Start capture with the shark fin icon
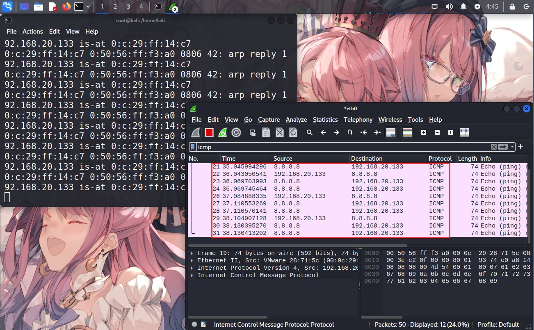Screen dimensions: 534x330 [x=196, y=132]
